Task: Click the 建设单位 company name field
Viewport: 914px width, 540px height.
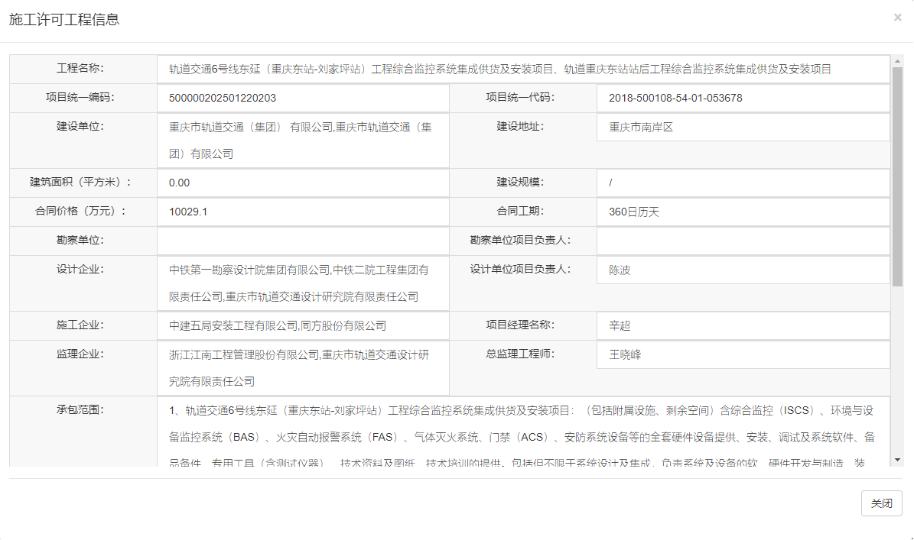Action: pyautogui.click(x=303, y=141)
